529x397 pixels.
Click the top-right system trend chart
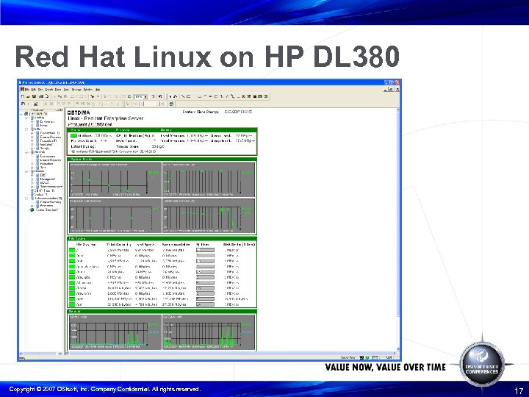pos(209,179)
